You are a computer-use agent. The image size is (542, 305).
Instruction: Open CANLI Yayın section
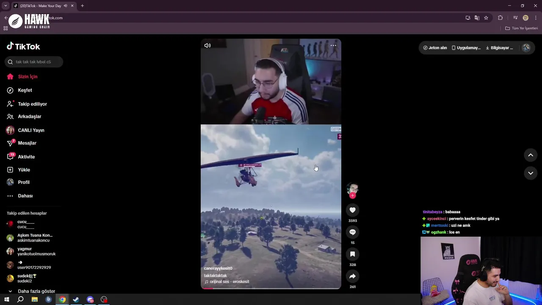[31, 130]
